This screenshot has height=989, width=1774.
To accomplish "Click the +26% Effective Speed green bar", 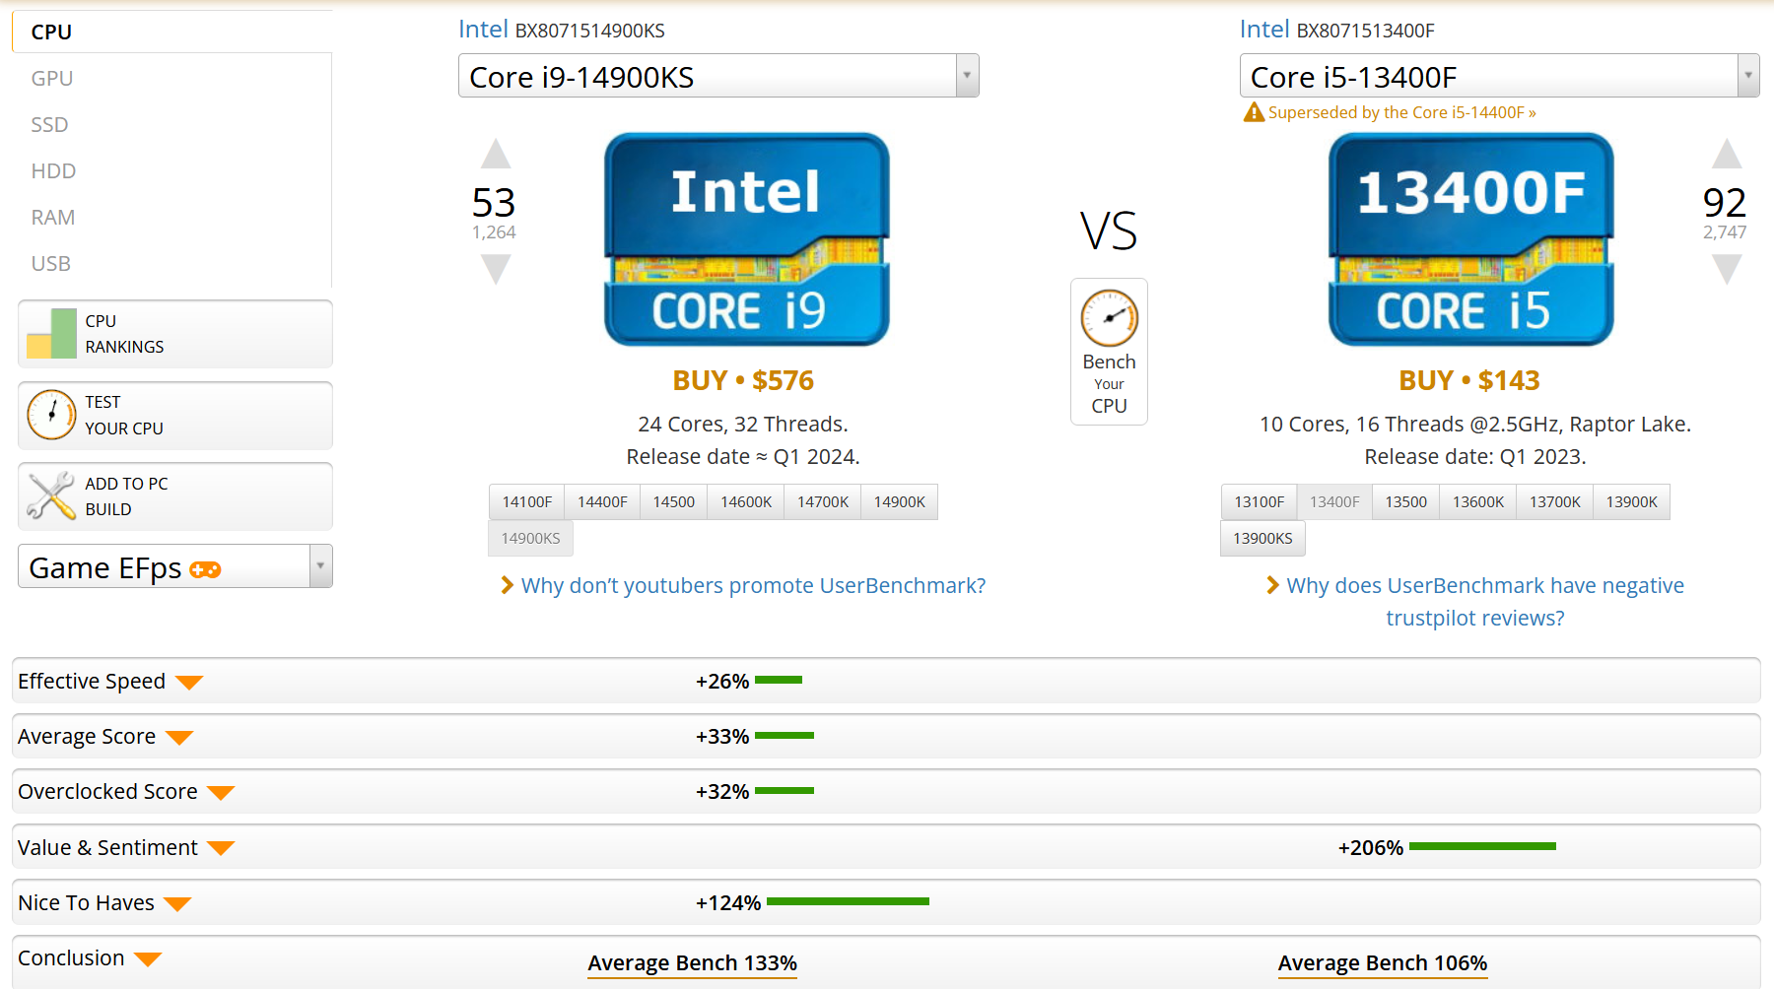I will pos(779,680).
